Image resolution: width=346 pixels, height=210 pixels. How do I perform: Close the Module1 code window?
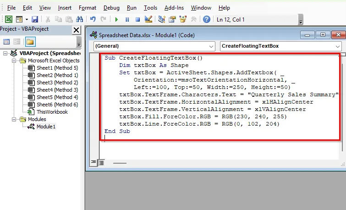[x=339, y=35]
